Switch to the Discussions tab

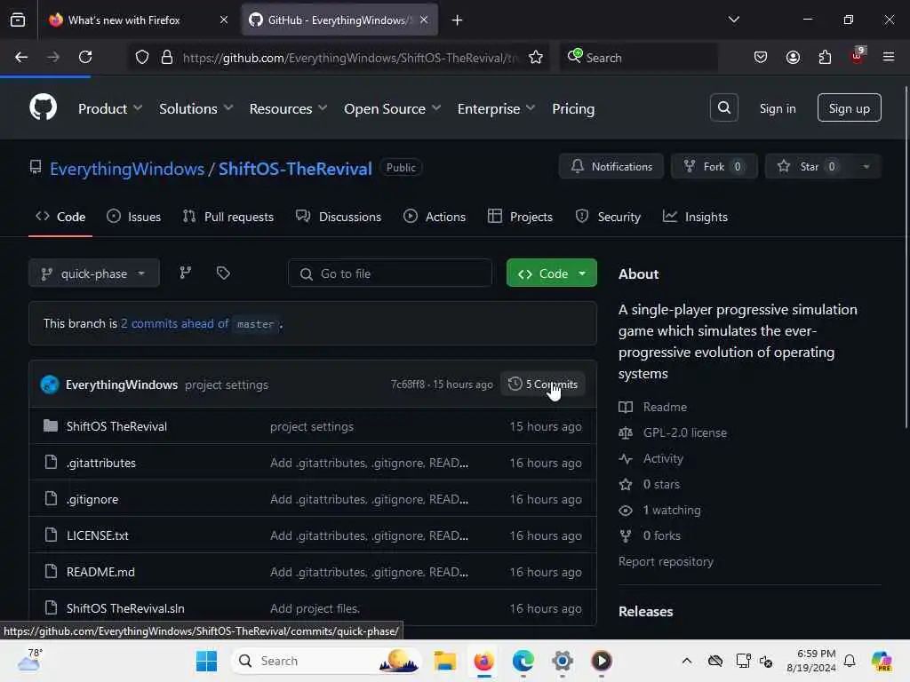click(x=339, y=217)
